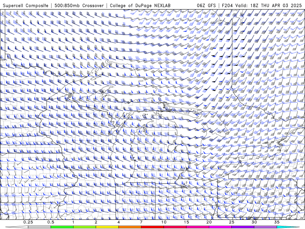305x229 pixels.
Task: Click the '25' color scale label
Action: tap(232, 222)
